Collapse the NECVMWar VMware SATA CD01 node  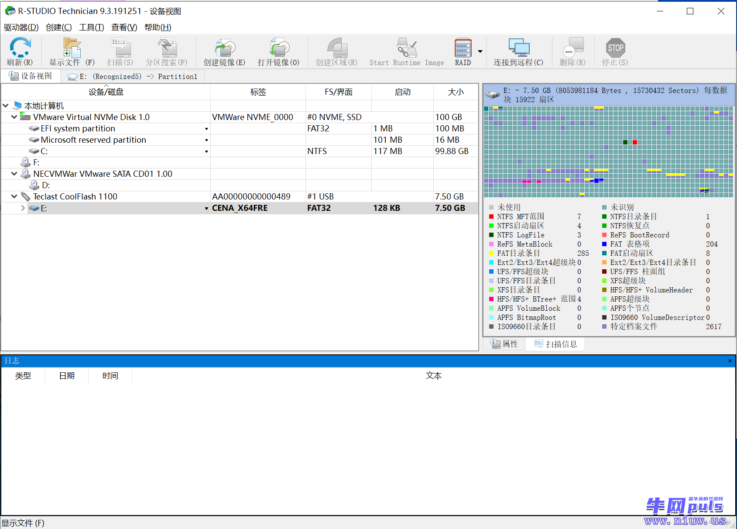[x=14, y=174]
